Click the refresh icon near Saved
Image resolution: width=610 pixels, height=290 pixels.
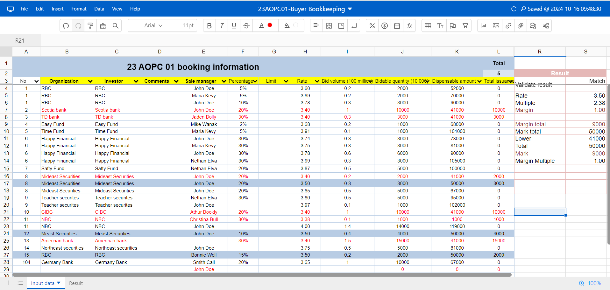coord(514,9)
